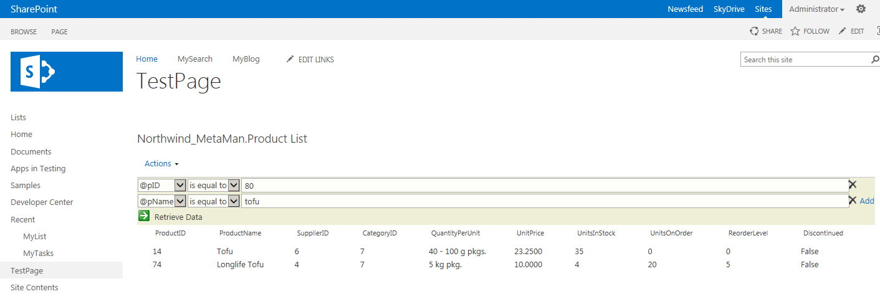Screen dimensions: 880x304
Task: Remove the @pName filter row
Action: click(853, 200)
